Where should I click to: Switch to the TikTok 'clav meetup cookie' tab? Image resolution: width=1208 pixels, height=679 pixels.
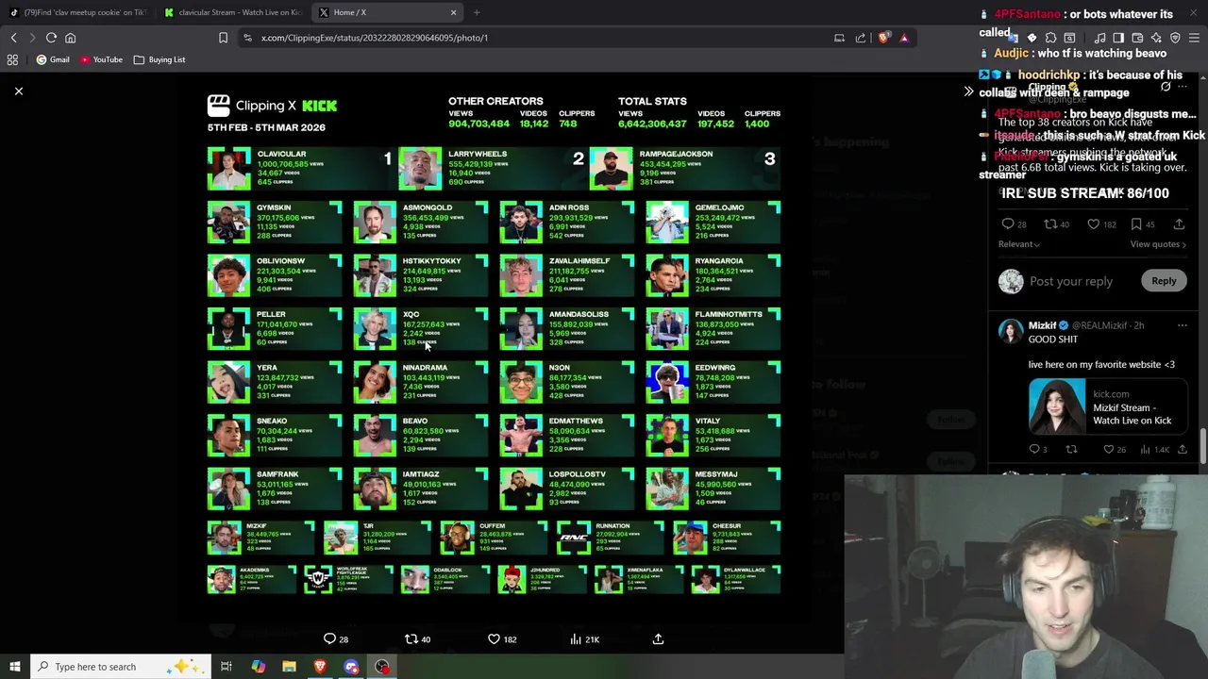point(78,12)
